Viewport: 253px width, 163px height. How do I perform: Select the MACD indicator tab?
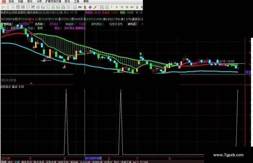click(x=136, y=162)
